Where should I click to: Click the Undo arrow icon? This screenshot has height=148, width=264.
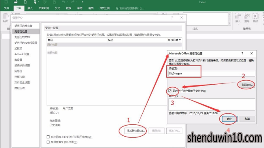[x=64, y=2]
